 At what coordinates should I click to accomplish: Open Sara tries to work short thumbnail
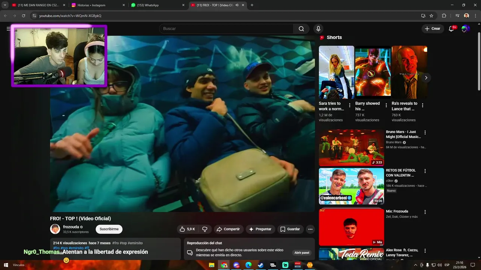336,72
